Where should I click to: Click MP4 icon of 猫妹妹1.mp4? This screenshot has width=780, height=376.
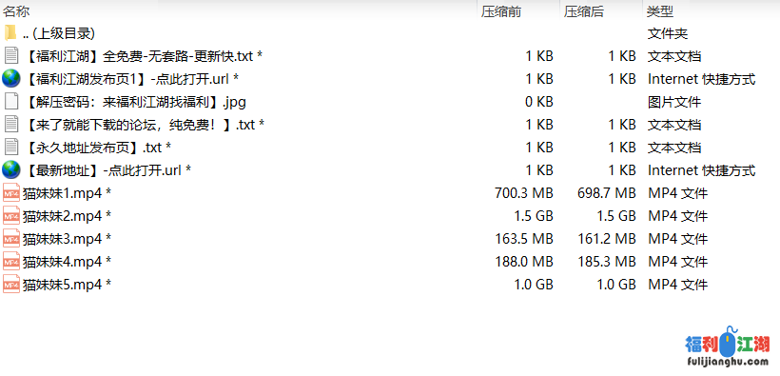pyautogui.click(x=11, y=193)
